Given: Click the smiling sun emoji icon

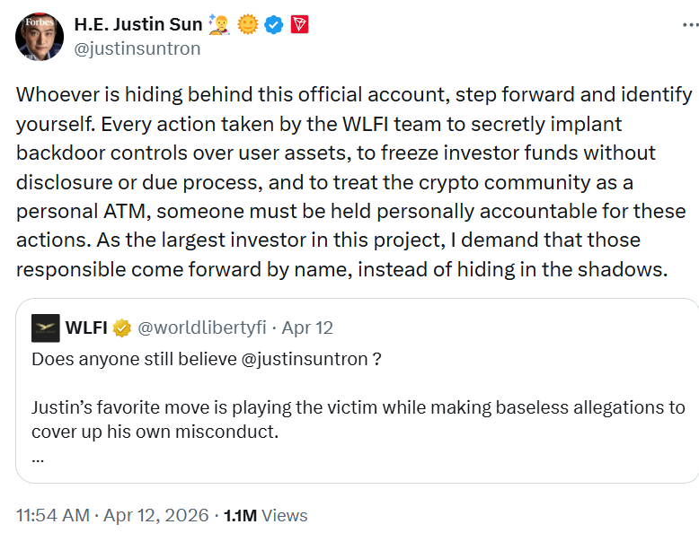Looking at the screenshot, I should (x=248, y=25).
